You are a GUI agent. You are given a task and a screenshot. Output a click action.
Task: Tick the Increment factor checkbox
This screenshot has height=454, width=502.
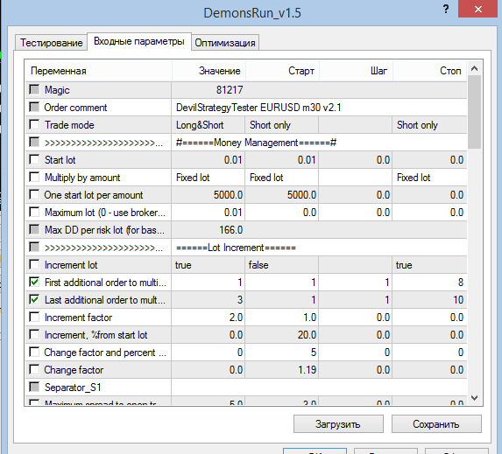pos(34,317)
